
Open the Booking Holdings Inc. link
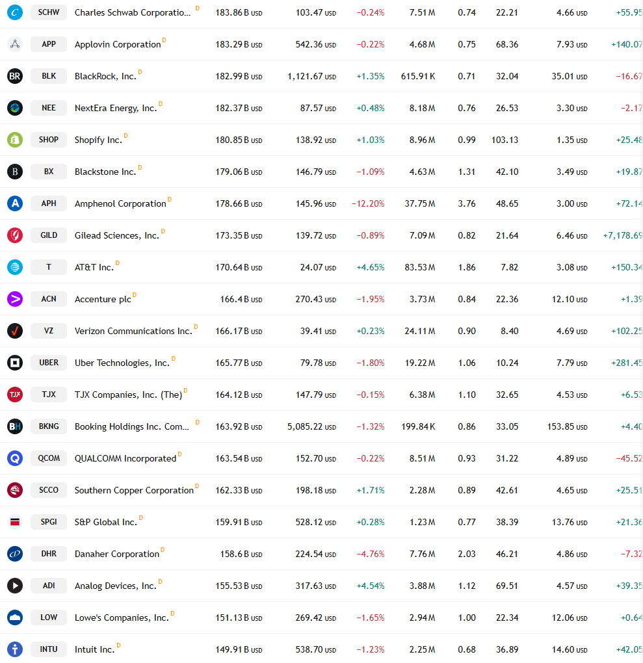pyautogui.click(x=131, y=426)
